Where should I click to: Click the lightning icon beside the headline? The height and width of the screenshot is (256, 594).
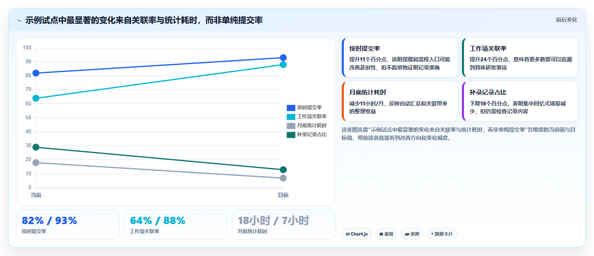[19, 20]
